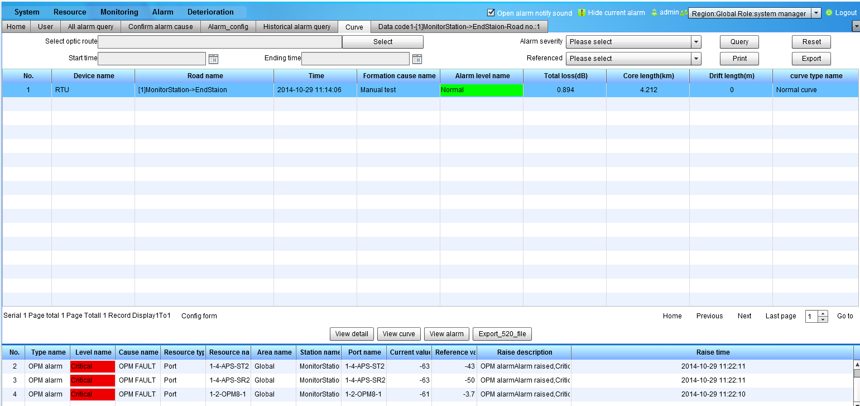
Task: Increase page number with stepper up arrow
Action: click(823, 313)
